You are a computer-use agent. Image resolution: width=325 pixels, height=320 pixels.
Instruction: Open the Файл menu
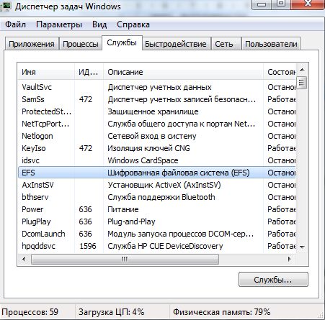coord(15,24)
